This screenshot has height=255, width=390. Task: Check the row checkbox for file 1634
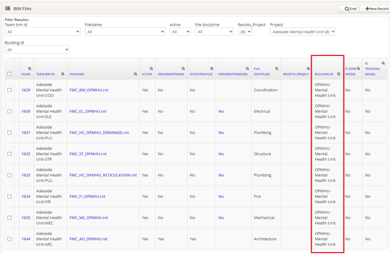coord(10,196)
